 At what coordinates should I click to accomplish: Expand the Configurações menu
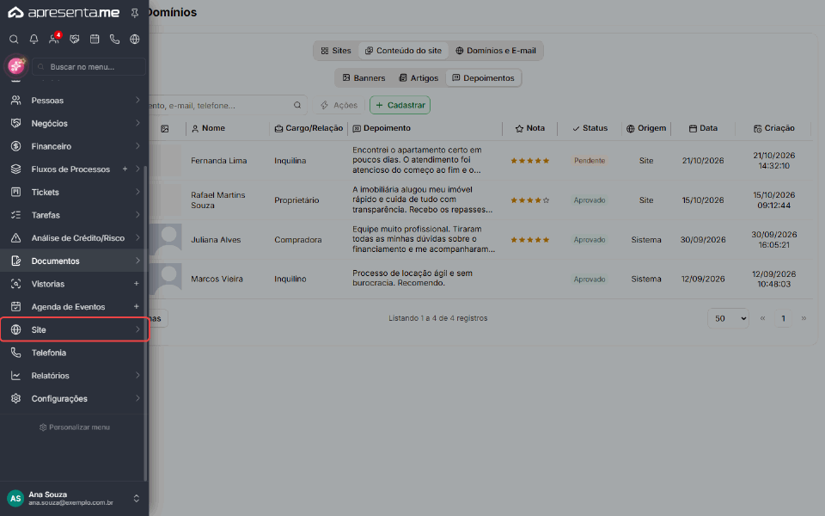point(74,398)
